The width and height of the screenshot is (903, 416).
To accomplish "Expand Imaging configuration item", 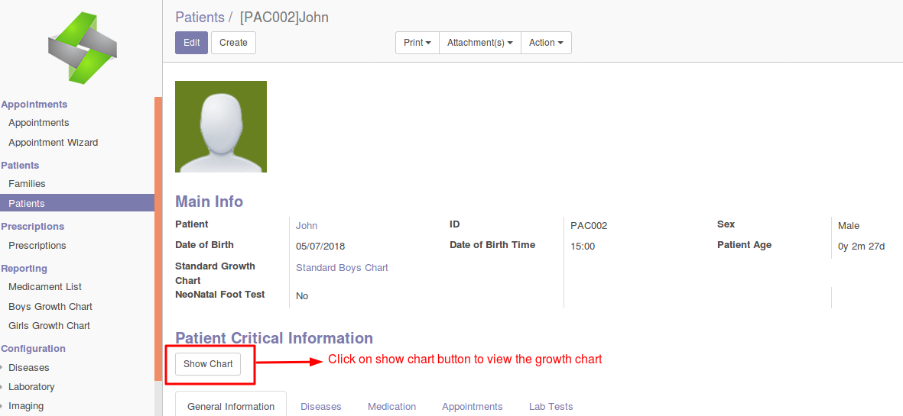I will [x=26, y=405].
